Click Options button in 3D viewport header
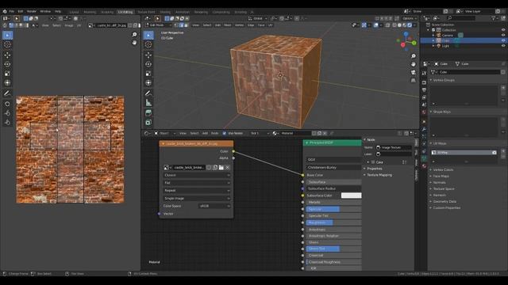This screenshot has height=285, width=508. tap(410, 18)
